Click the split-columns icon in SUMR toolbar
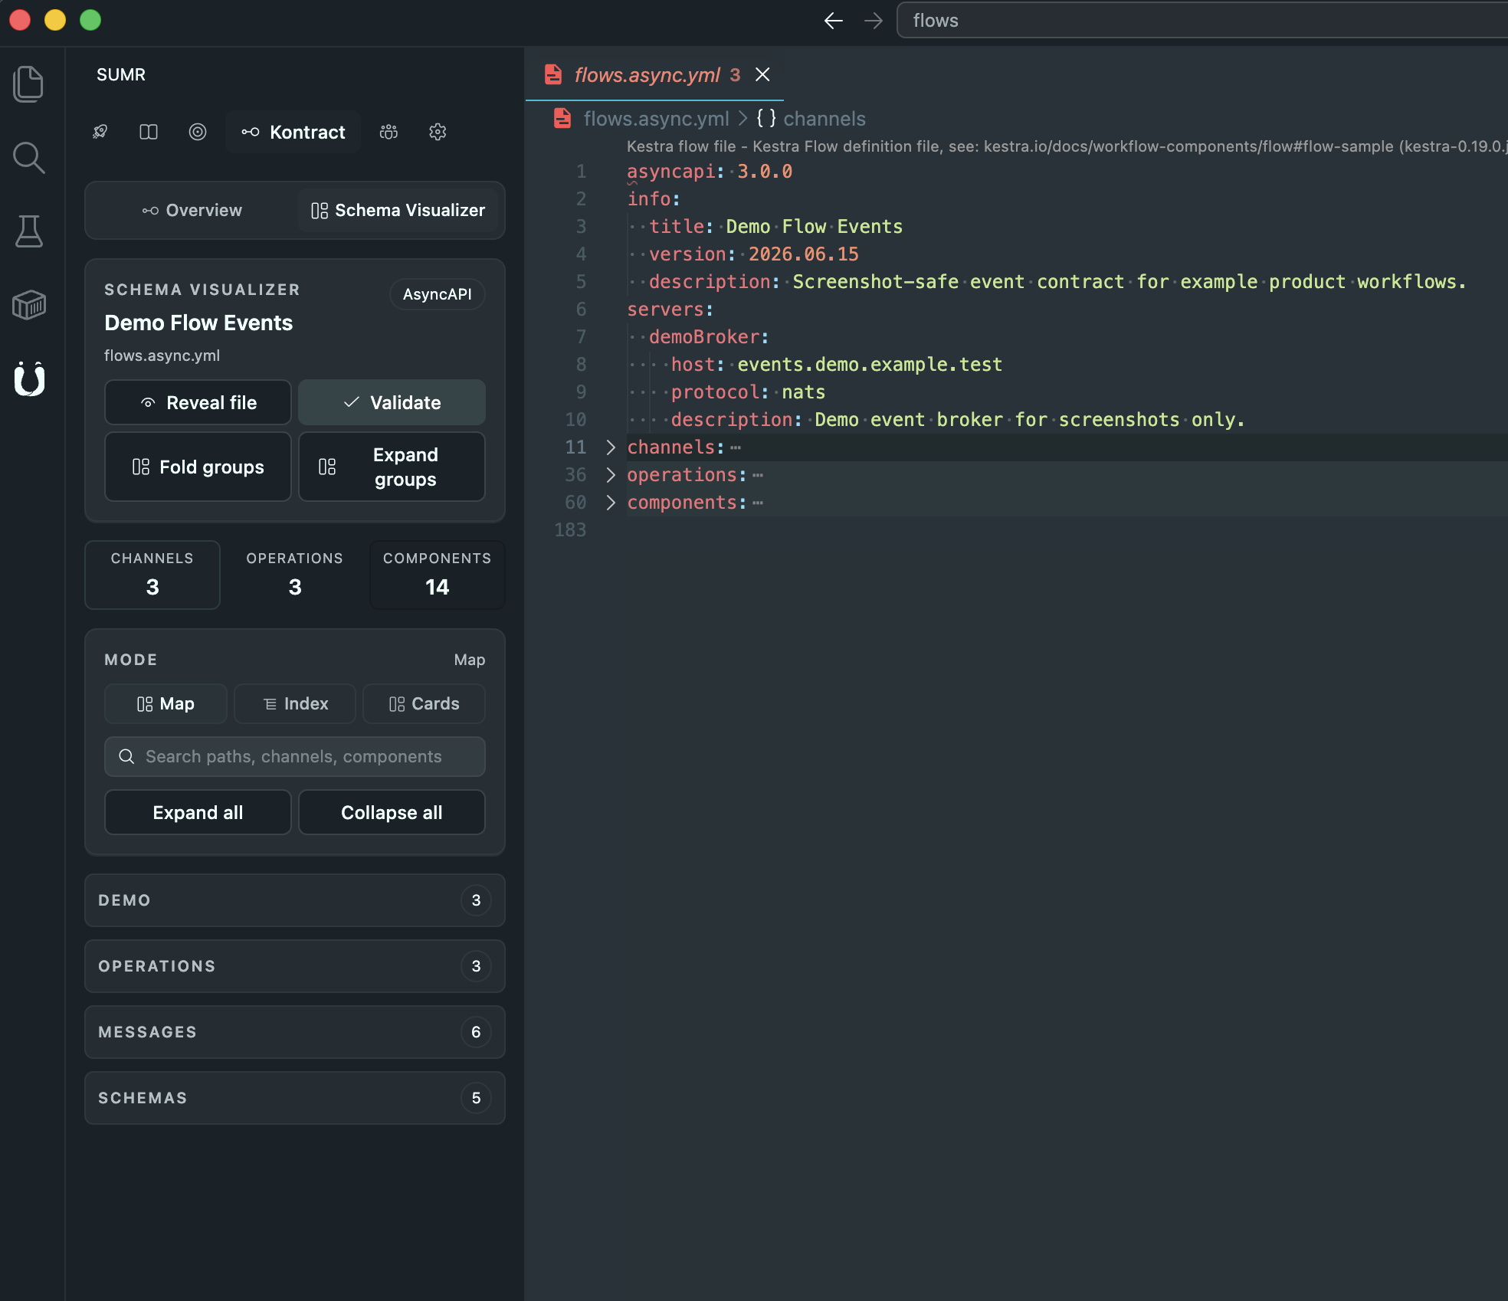 point(149,132)
